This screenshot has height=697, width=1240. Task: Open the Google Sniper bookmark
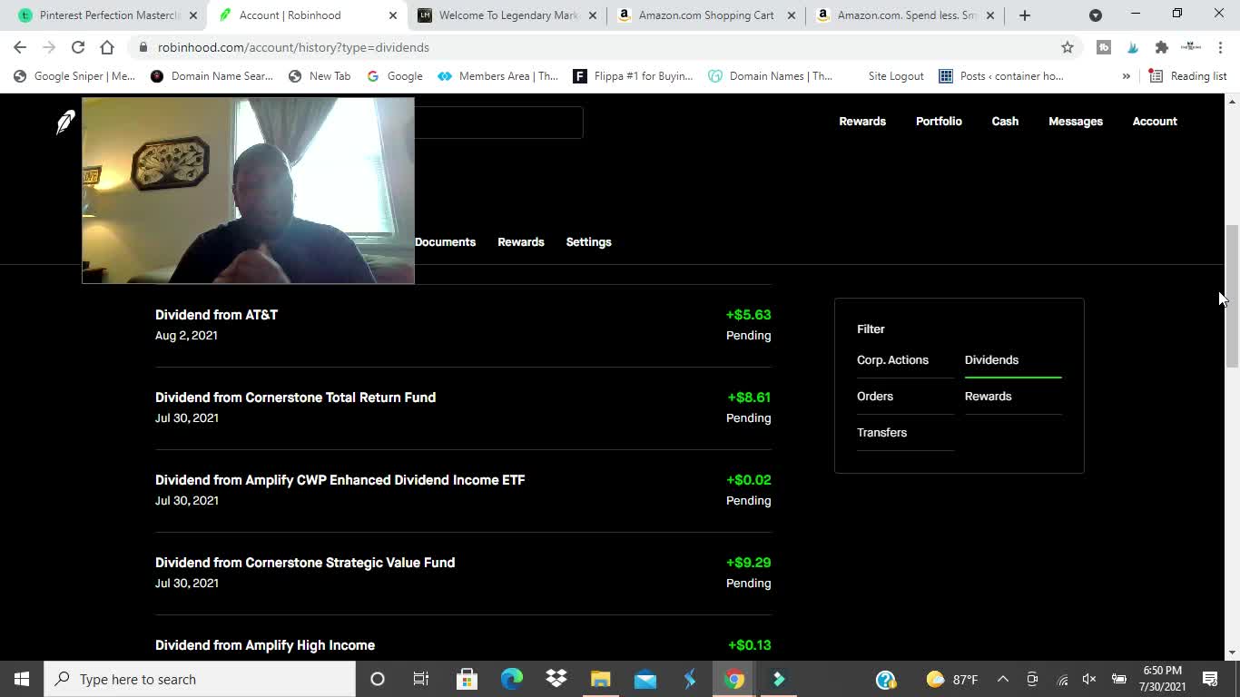pyautogui.click(x=74, y=76)
